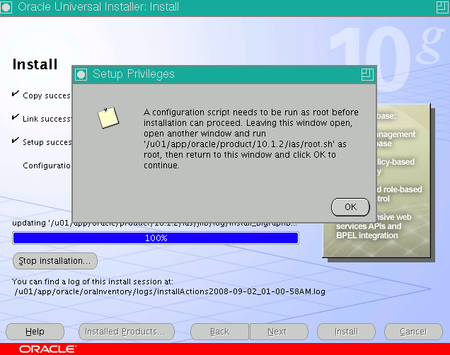
Task: Click OK in Setup Privileges dialog
Action: [x=350, y=207]
